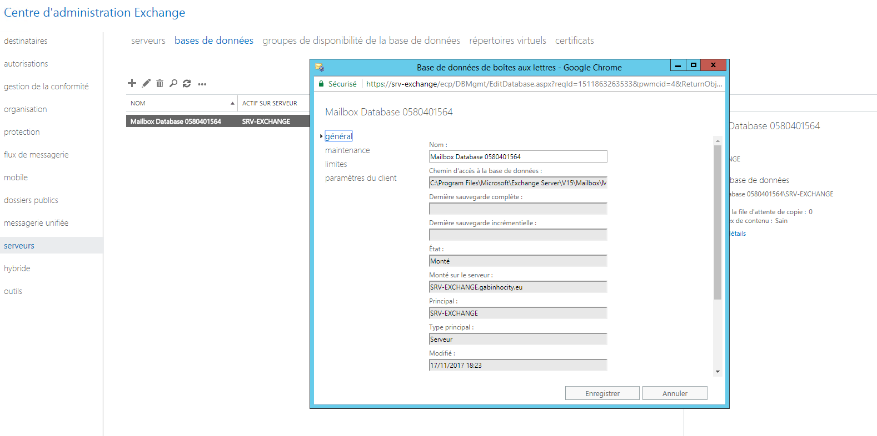Click the add new database plus icon
The width and height of the screenshot is (877, 436).
point(132,83)
